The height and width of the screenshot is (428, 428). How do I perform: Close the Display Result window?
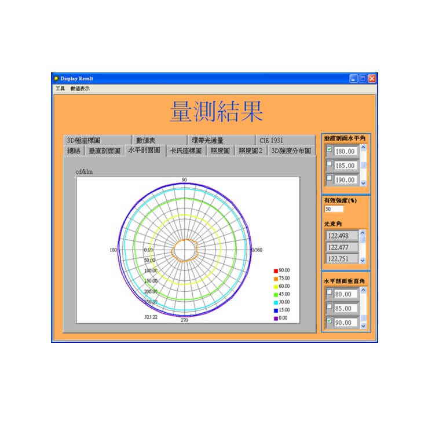[372, 79]
